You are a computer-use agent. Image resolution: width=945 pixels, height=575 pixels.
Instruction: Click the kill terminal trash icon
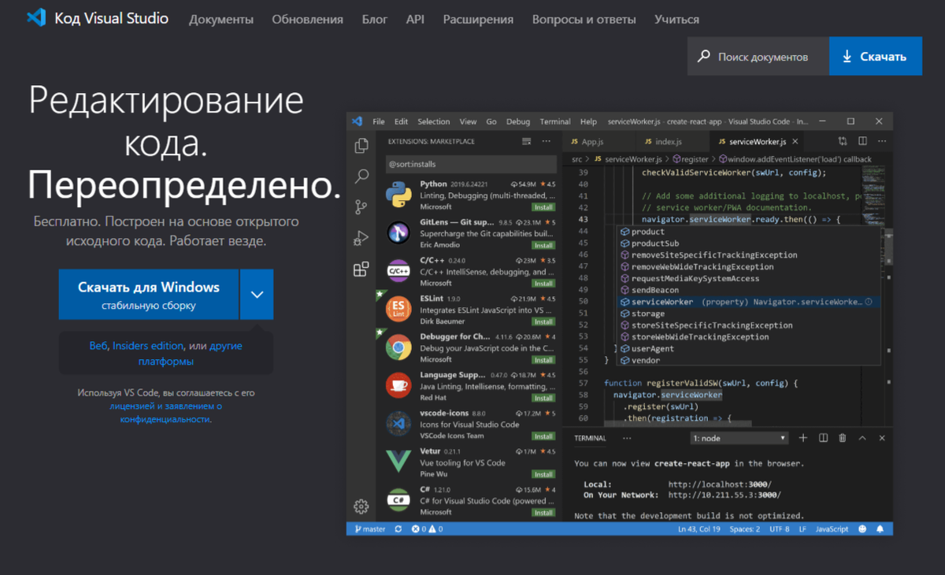pyautogui.click(x=843, y=438)
